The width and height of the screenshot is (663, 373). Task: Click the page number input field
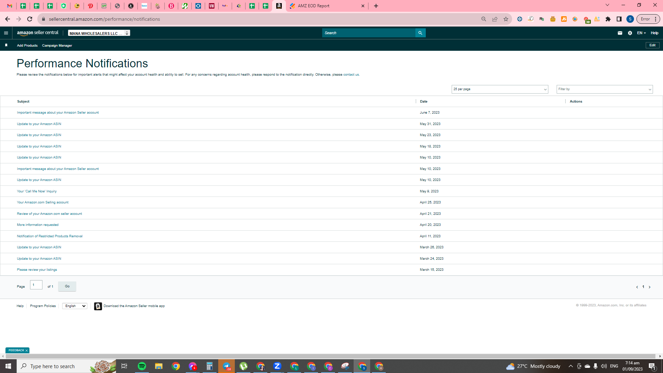(36, 285)
